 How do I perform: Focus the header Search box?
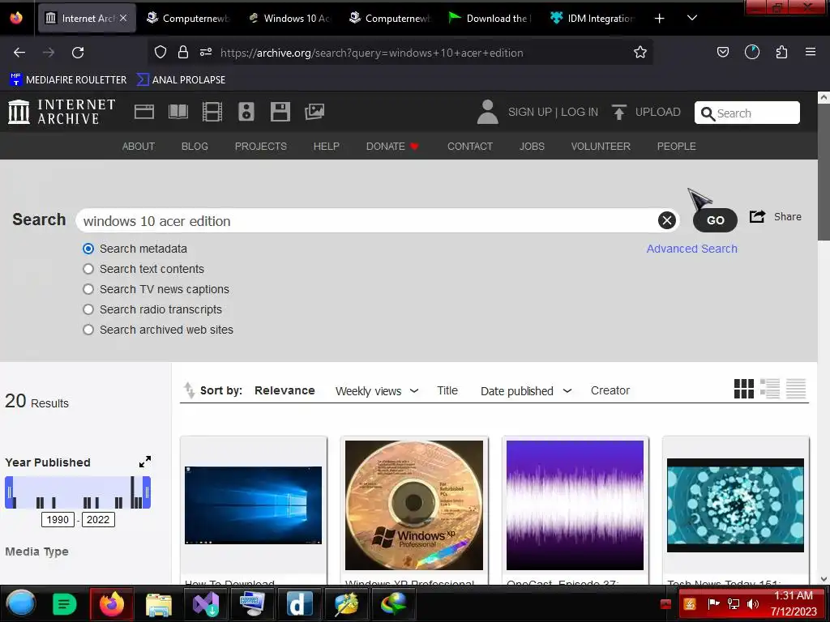point(747,113)
